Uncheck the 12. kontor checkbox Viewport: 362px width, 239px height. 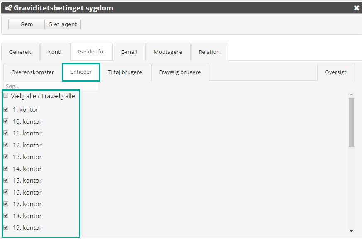tap(6, 145)
